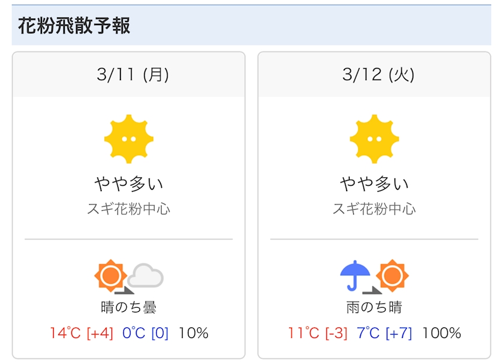
Task: Click the pollen sun icon for 3/11
Action: (x=129, y=139)
